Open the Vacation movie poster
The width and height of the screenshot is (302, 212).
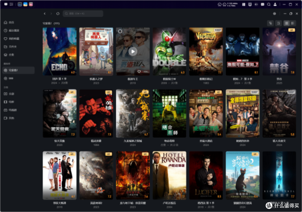pos(206,51)
